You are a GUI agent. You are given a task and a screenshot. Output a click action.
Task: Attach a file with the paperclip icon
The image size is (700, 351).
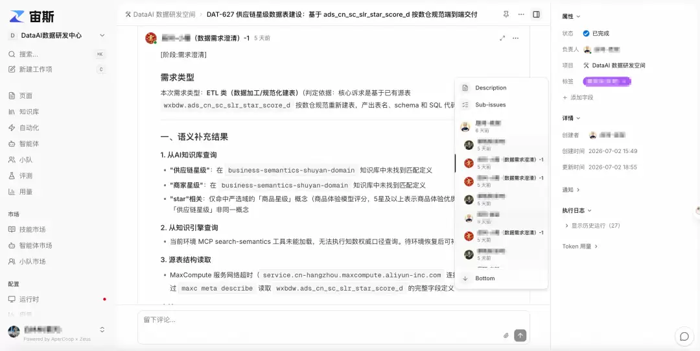coord(506,335)
